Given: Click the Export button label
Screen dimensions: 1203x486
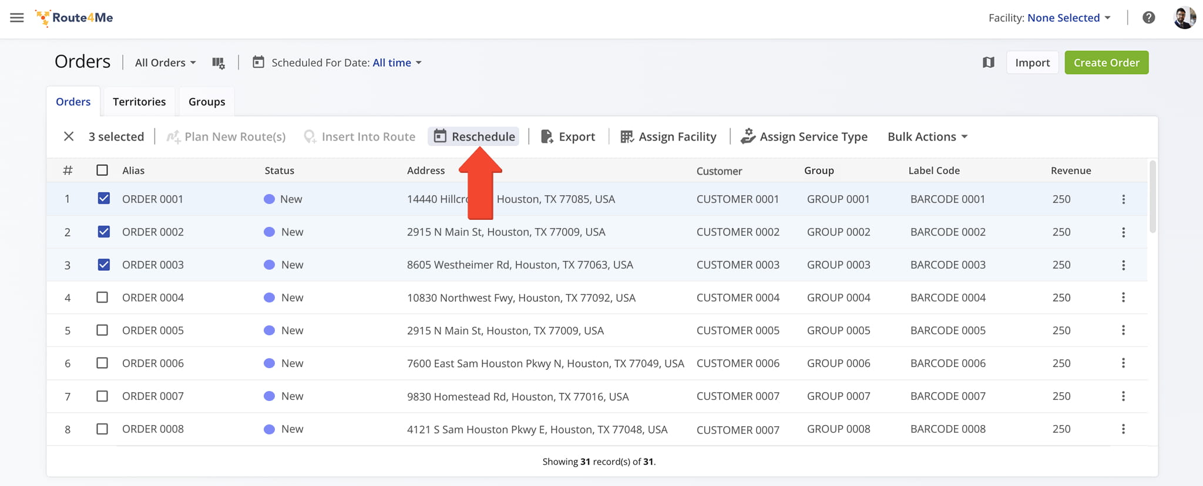Looking at the screenshot, I should pos(577,137).
